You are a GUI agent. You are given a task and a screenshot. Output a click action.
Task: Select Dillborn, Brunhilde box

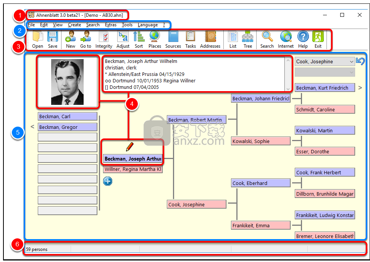pos(325,194)
